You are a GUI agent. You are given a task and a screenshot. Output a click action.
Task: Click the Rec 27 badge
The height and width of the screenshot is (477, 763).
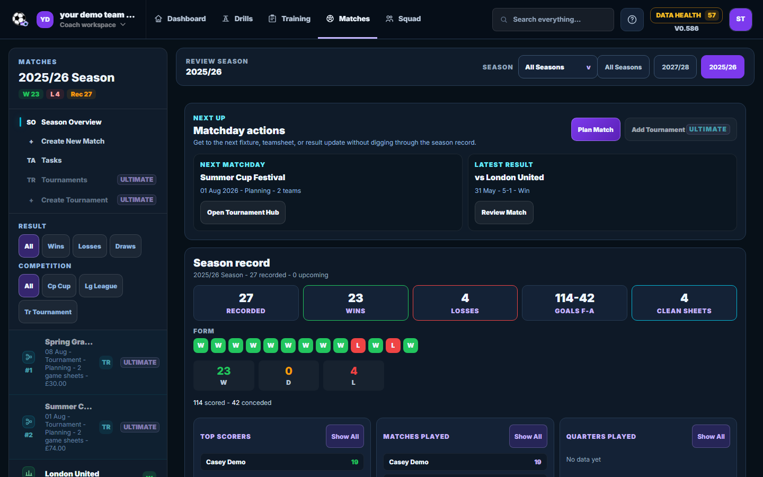[81, 94]
